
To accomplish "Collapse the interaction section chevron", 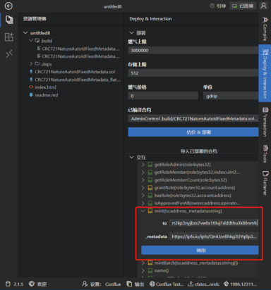I will (x=131, y=157).
